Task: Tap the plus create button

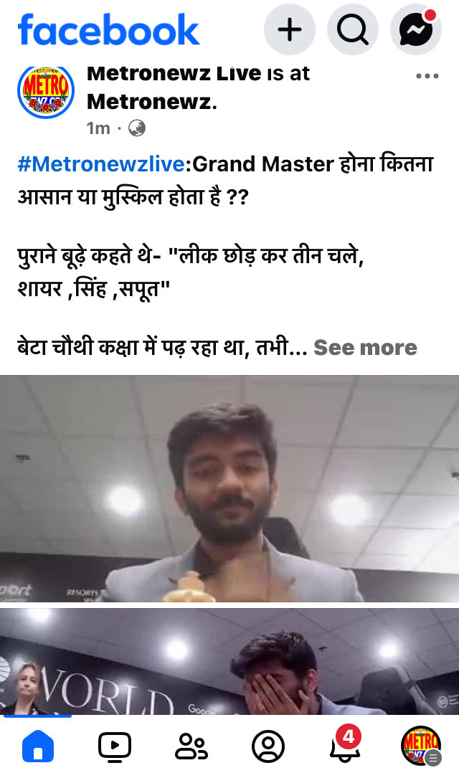Action: pyautogui.click(x=289, y=30)
